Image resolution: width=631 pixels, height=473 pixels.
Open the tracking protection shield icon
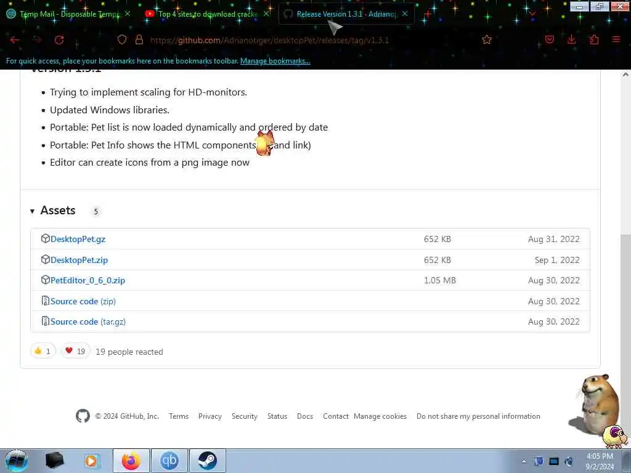pyautogui.click(x=122, y=39)
